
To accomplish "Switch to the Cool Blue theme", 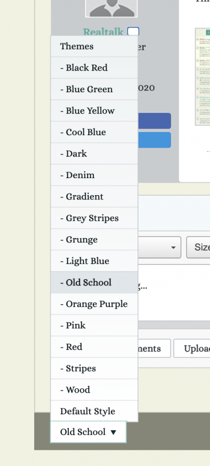I will (x=94, y=132).
